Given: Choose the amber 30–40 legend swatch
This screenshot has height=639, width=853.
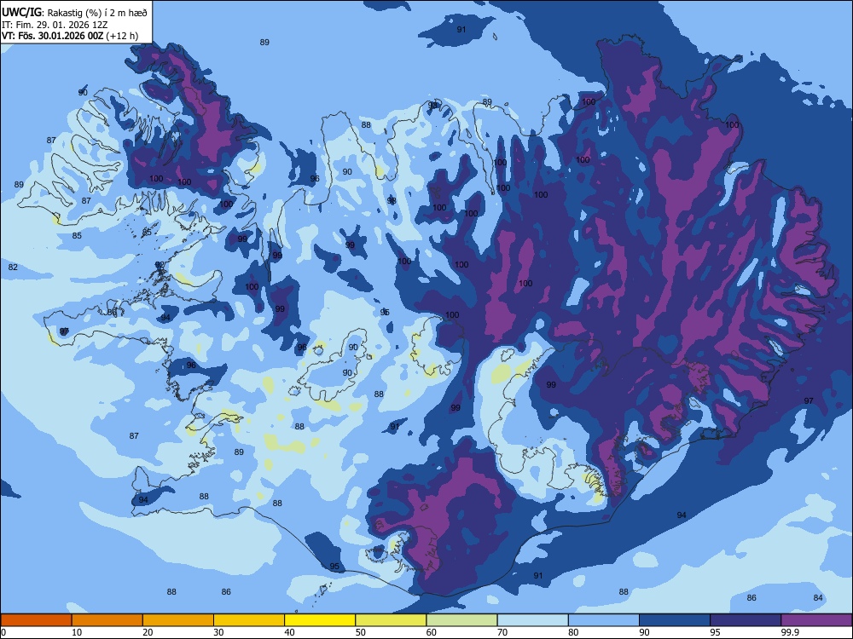Looking at the screenshot, I should click(249, 620).
